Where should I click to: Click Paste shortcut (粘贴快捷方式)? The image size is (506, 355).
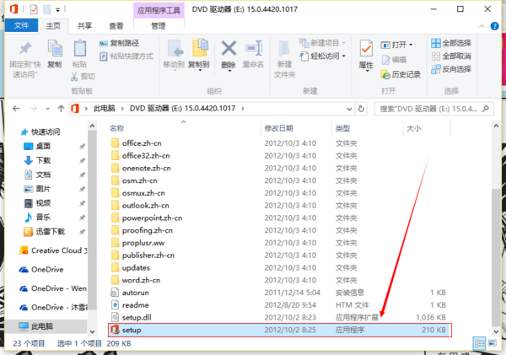pyautogui.click(x=126, y=56)
